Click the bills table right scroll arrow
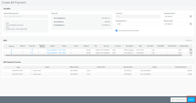 point(191,55)
